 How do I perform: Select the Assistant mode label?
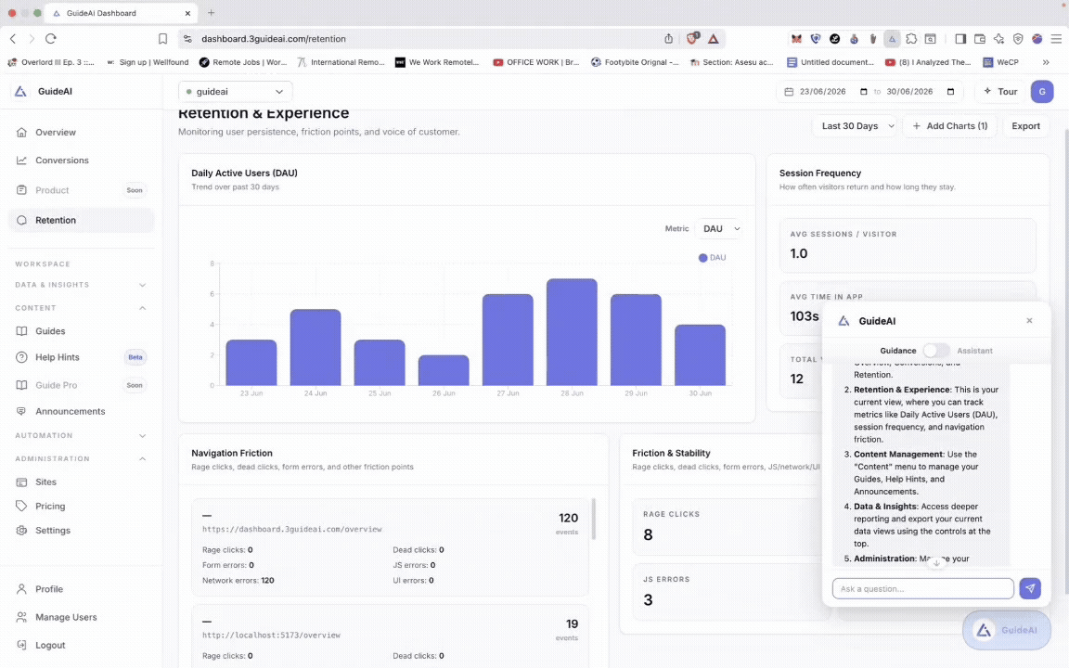974,351
